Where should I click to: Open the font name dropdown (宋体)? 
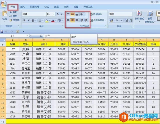(x=45, y=14)
